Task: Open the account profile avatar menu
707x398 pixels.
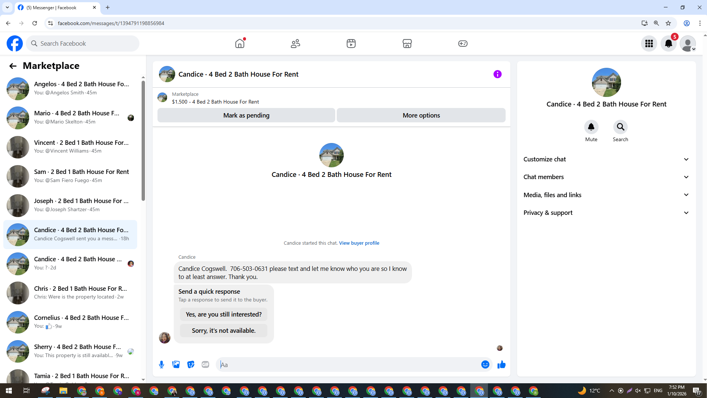Action: (688, 43)
